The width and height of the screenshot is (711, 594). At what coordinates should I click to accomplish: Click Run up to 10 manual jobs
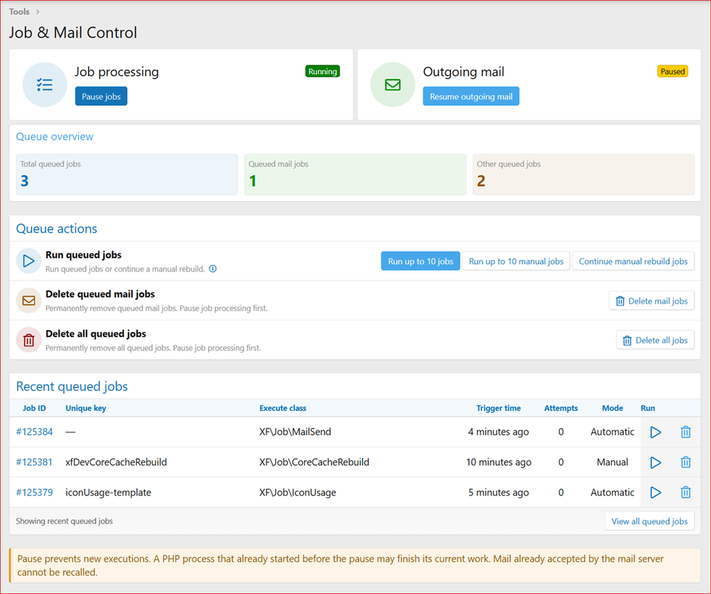(x=516, y=261)
